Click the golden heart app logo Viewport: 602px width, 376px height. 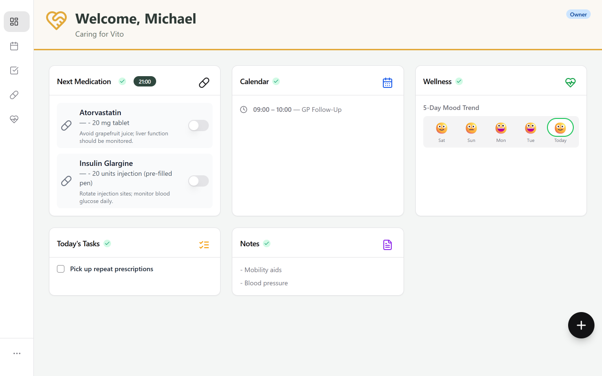pyautogui.click(x=56, y=21)
